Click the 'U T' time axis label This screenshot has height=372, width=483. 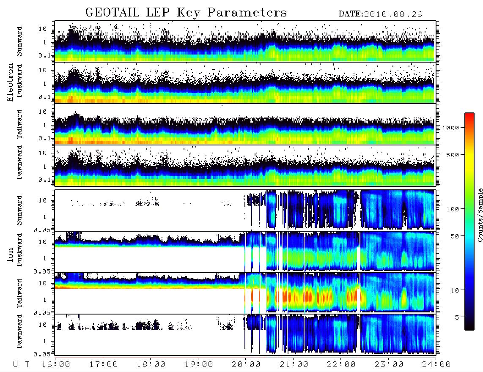click(x=21, y=365)
